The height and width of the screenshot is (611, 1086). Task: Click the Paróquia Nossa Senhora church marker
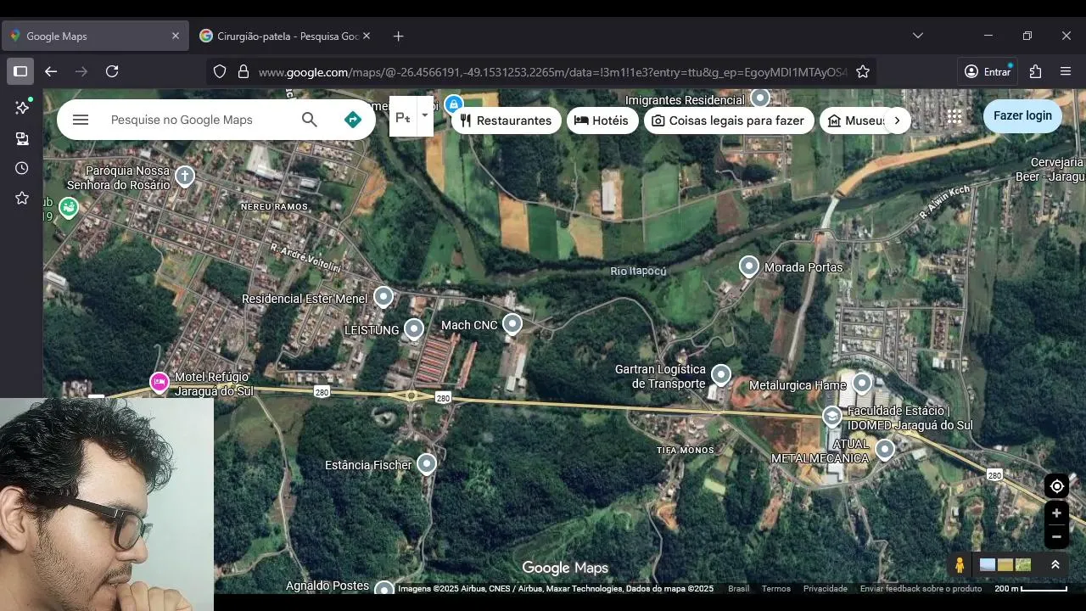coord(185,177)
